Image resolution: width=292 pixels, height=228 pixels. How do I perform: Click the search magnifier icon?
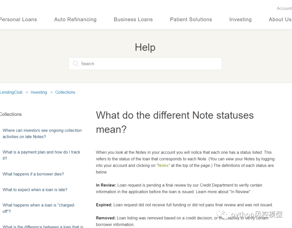click(x=76, y=64)
